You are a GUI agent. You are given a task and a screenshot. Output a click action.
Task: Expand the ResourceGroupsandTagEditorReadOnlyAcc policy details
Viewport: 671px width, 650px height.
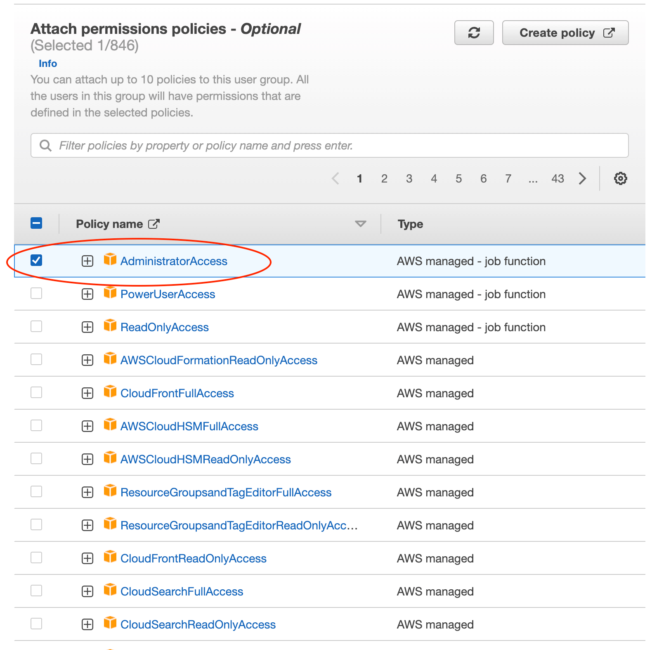87,525
